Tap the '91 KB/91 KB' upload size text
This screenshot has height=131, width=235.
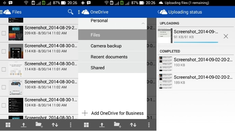[x=184, y=37]
